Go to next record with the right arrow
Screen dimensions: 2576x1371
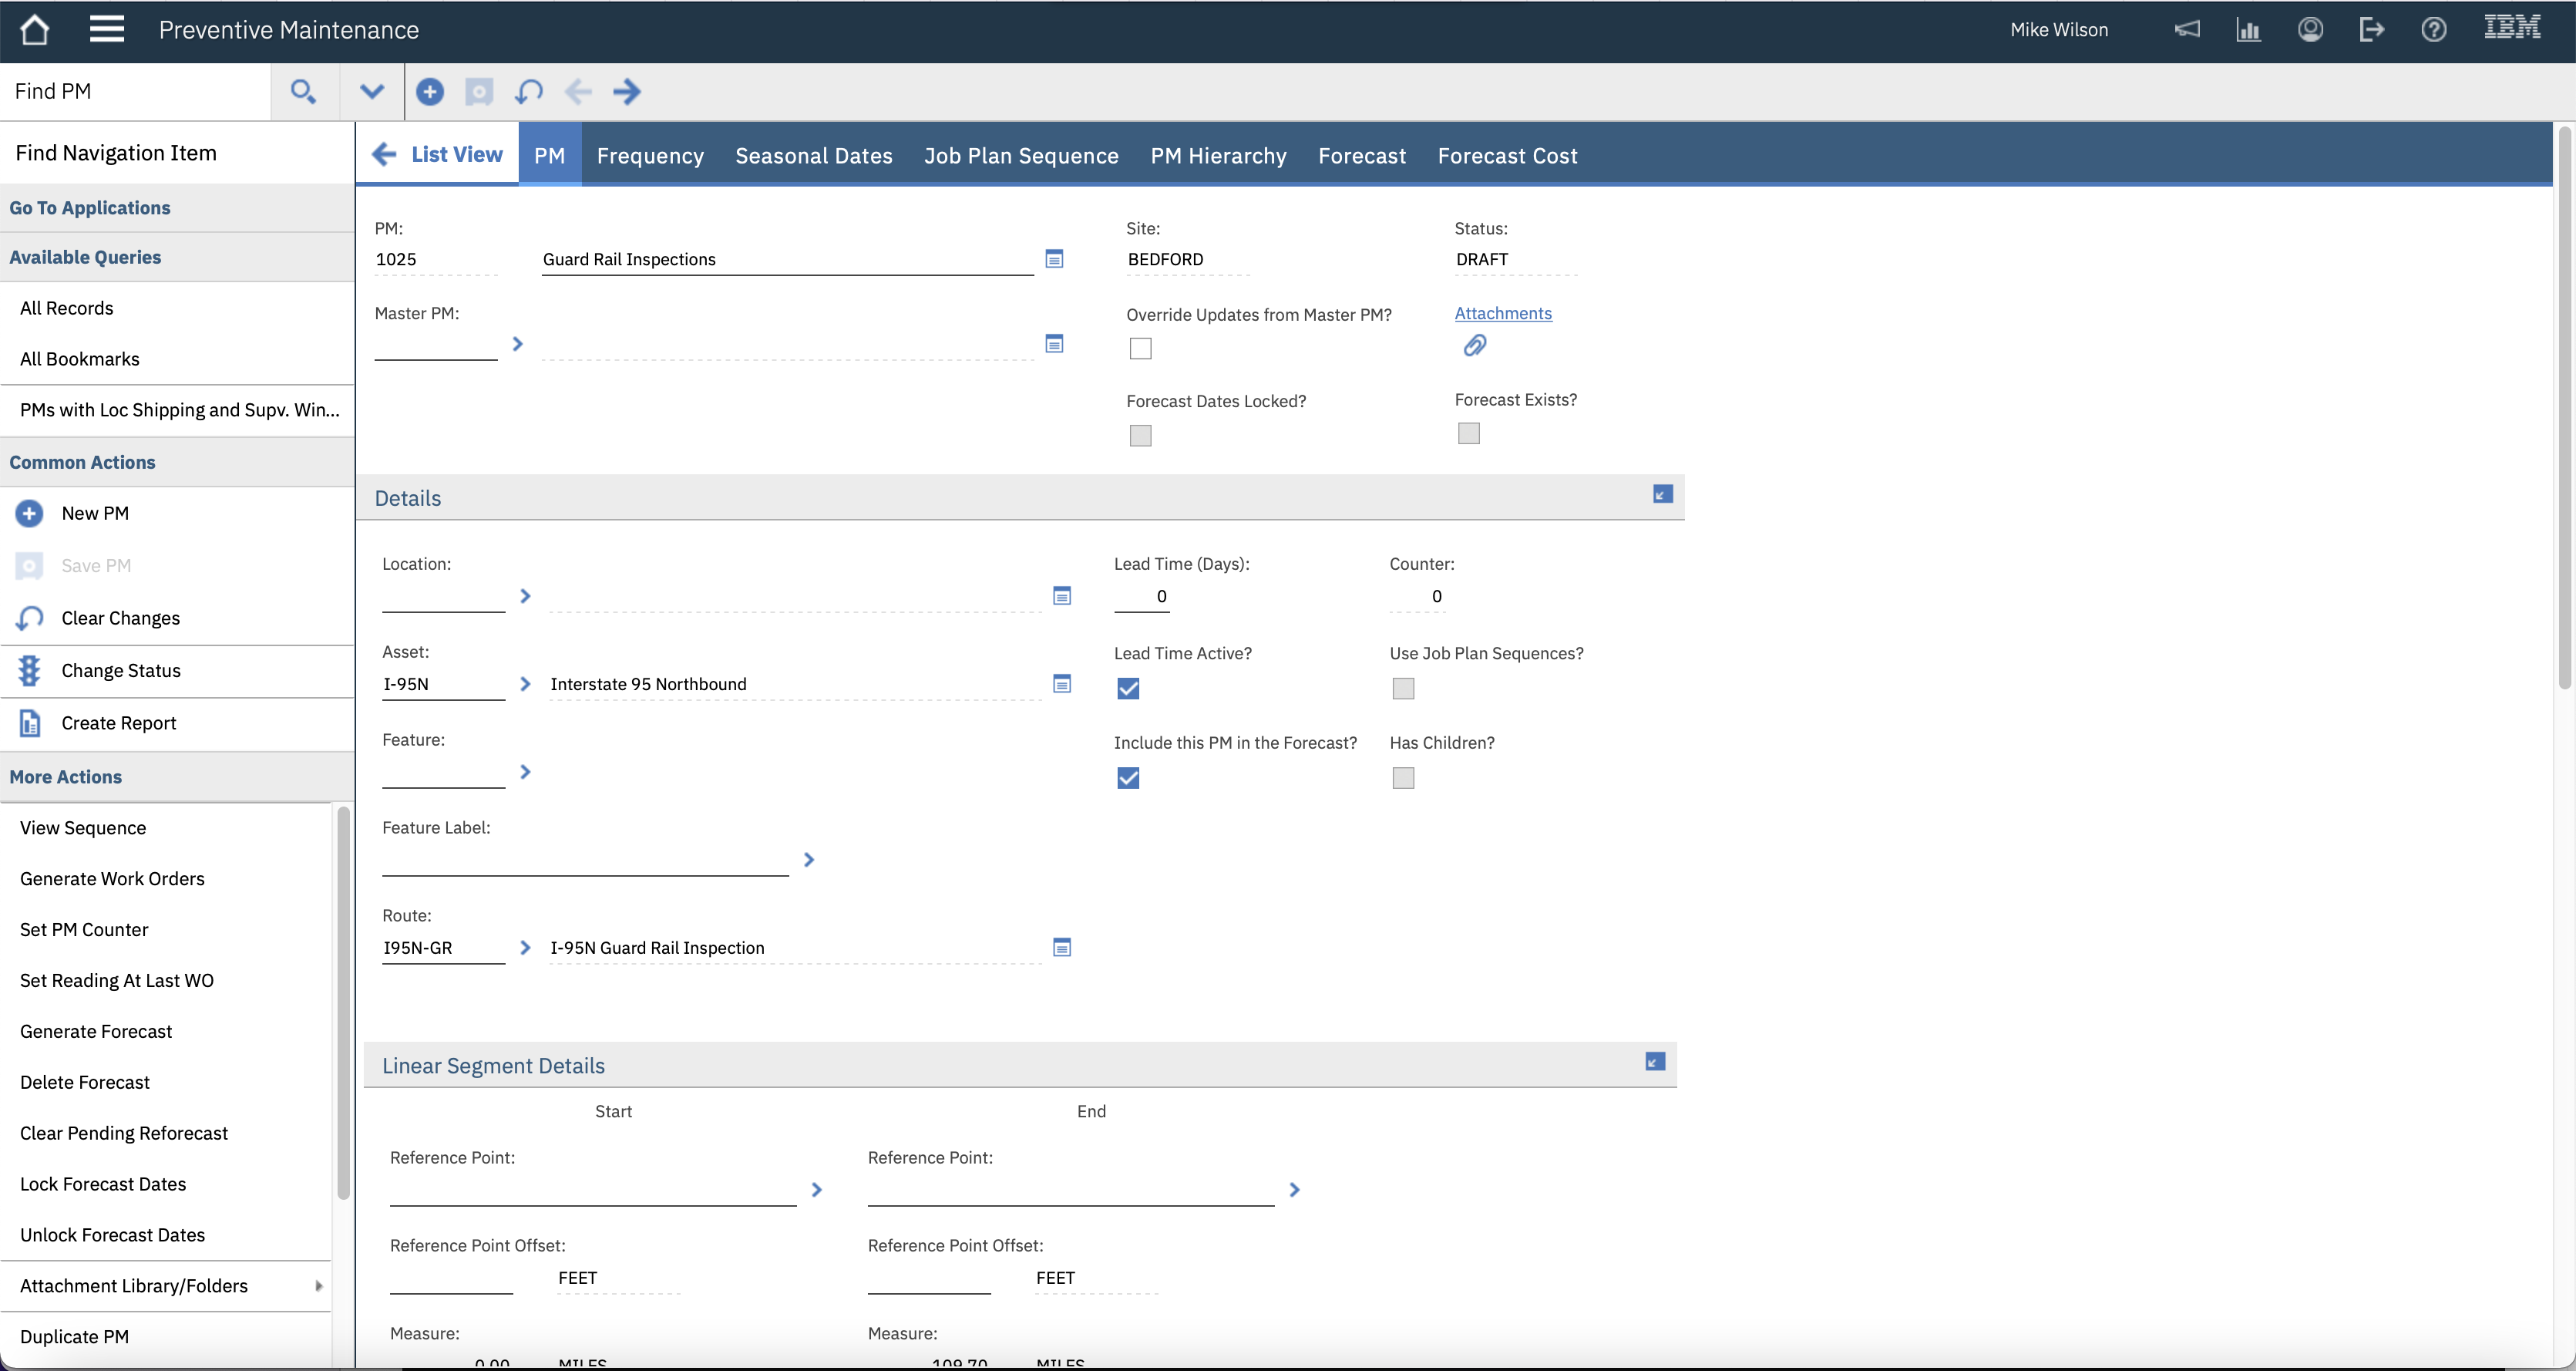pyautogui.click(x=627, y=92)
